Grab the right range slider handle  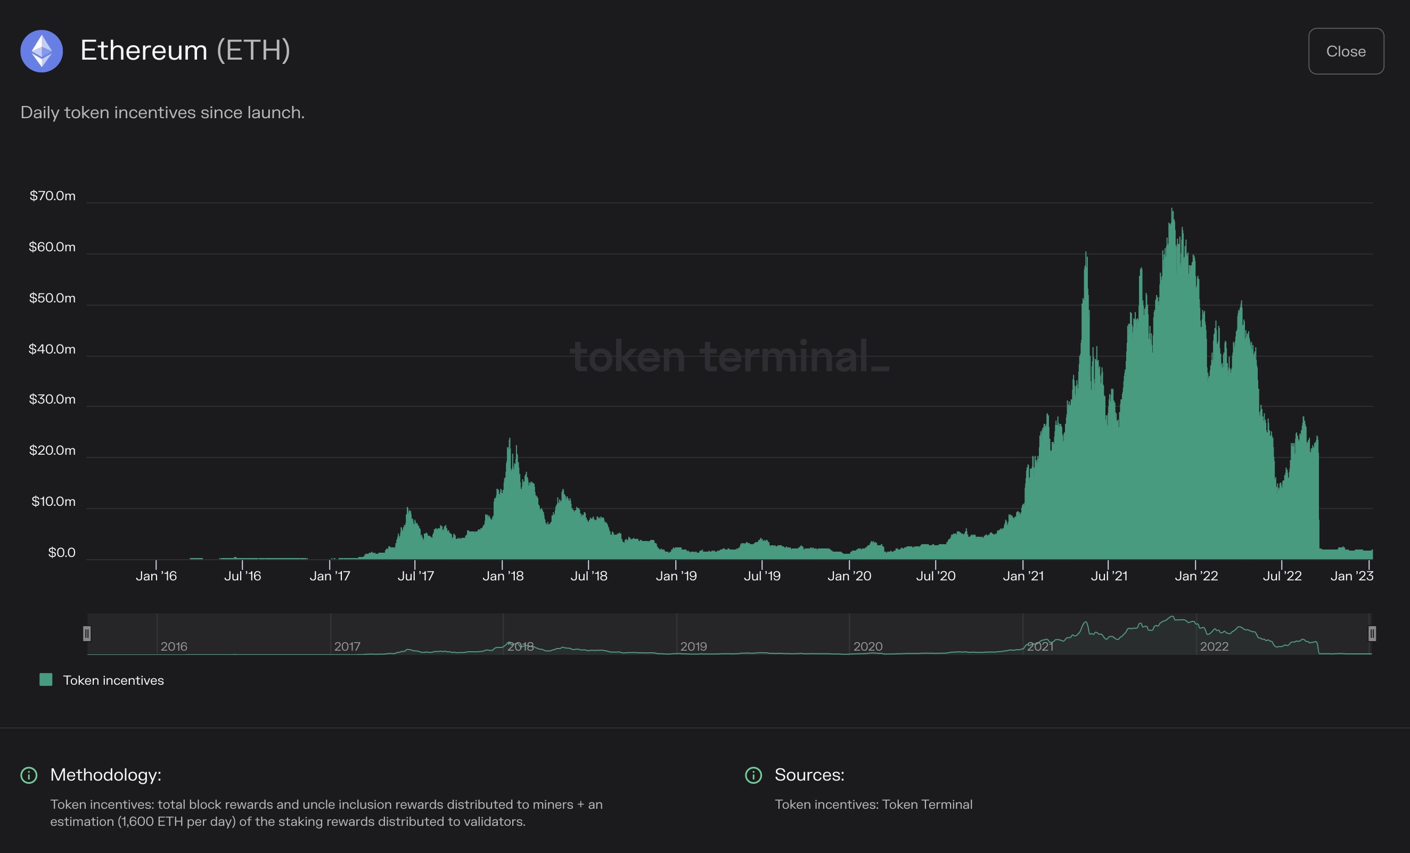[1372, 633]
